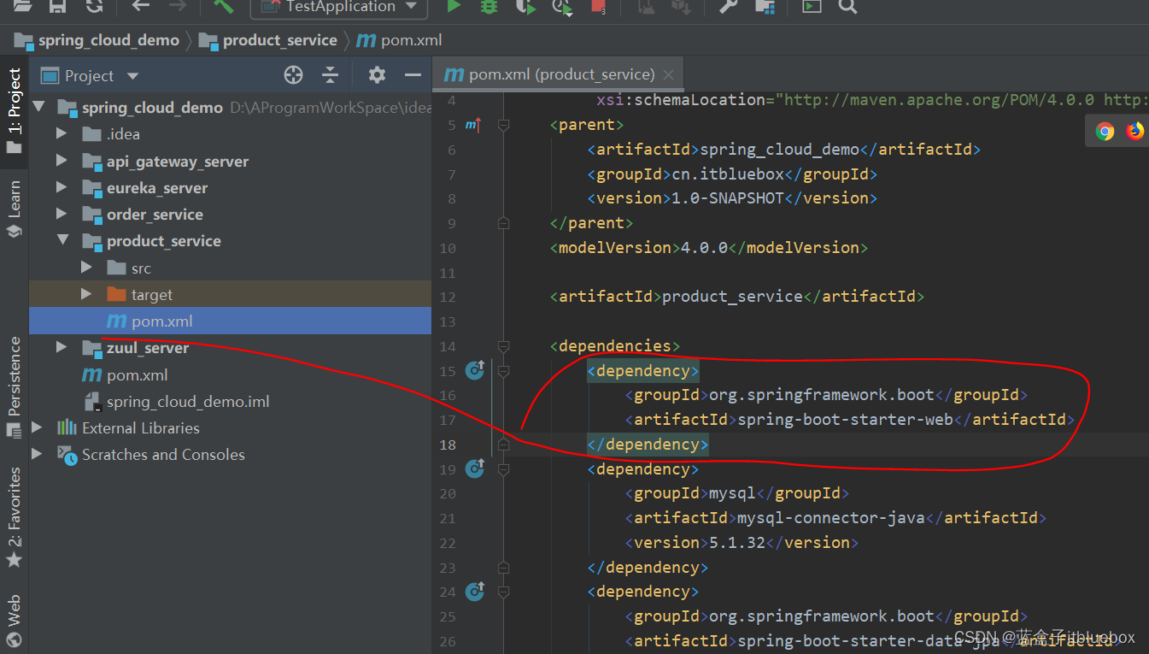The height and width of the screenshot is (654, 1149).
Task: Click the gutter icon on line 24
Action: click(475, 591)
